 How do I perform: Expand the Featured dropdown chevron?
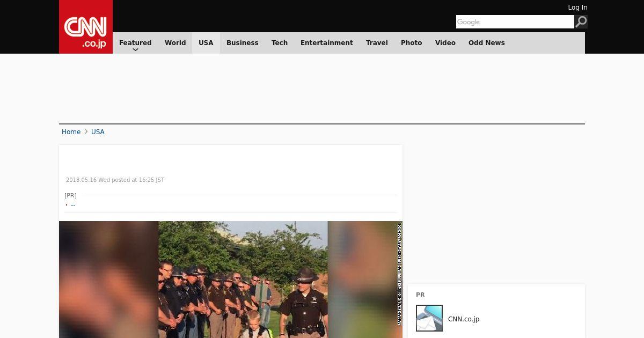[x=135, y=49]
